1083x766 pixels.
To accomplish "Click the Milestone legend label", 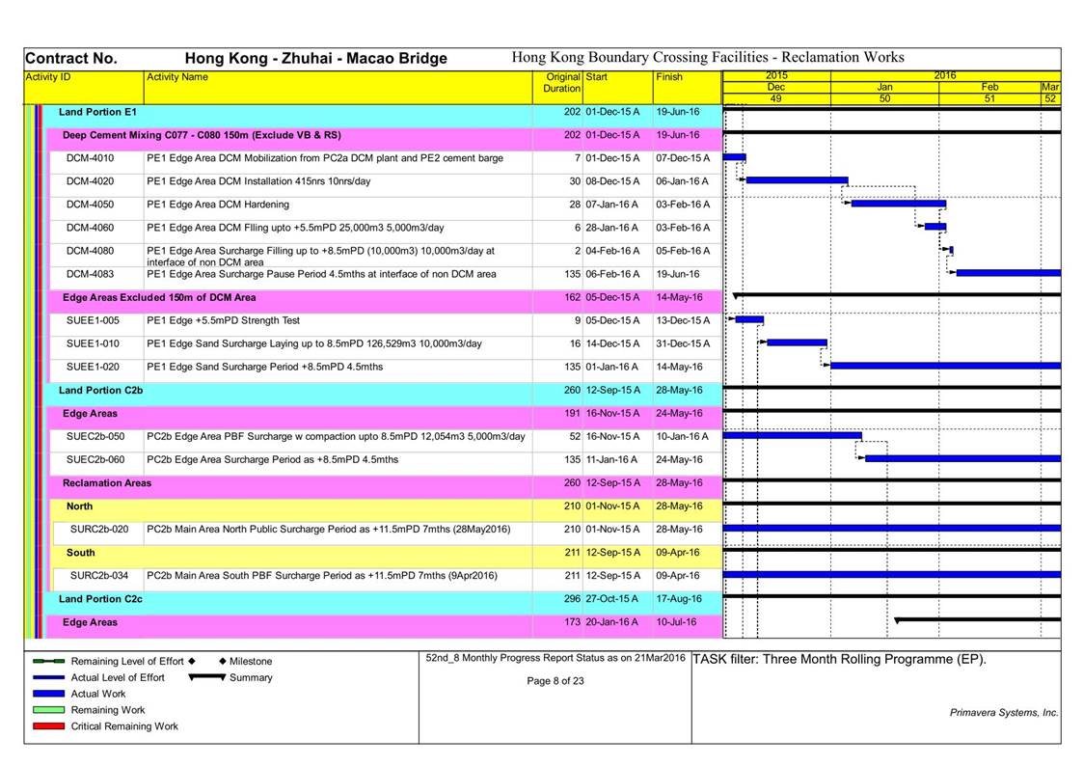I will 251,662.
